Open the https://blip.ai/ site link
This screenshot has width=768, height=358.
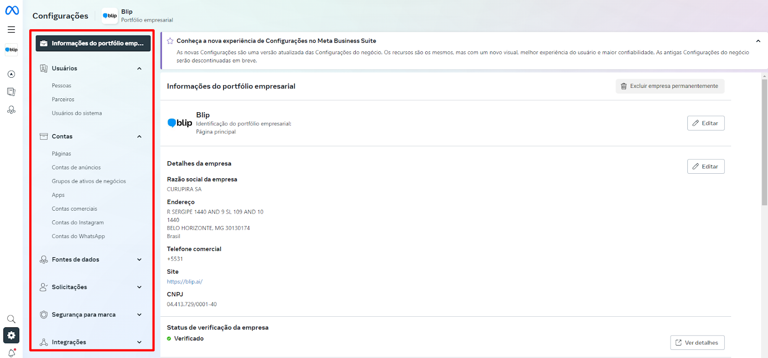pyautogui.click(x=185, y=282)
